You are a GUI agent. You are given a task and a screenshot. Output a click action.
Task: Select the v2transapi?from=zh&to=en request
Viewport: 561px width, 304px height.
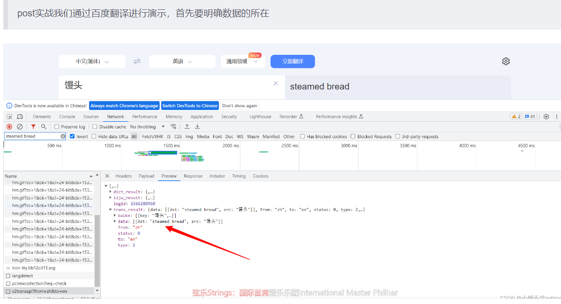pyautogui.click(x=50, y=291)
